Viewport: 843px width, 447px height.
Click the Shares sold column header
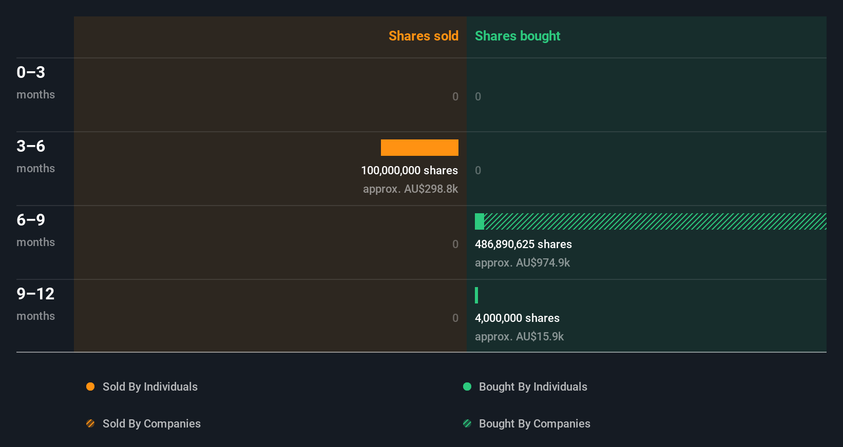[x=424, y=36]
